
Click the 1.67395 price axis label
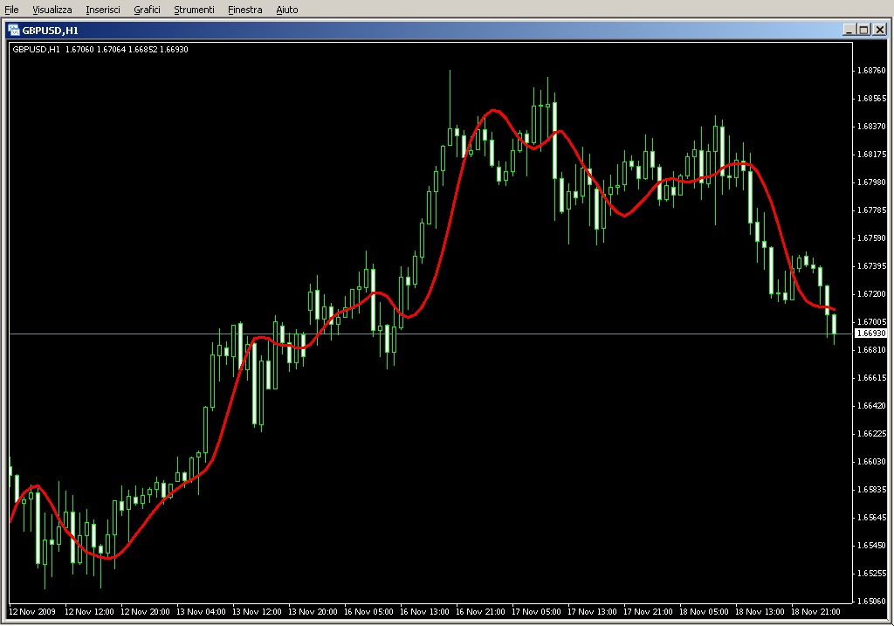tap(872, 265)
